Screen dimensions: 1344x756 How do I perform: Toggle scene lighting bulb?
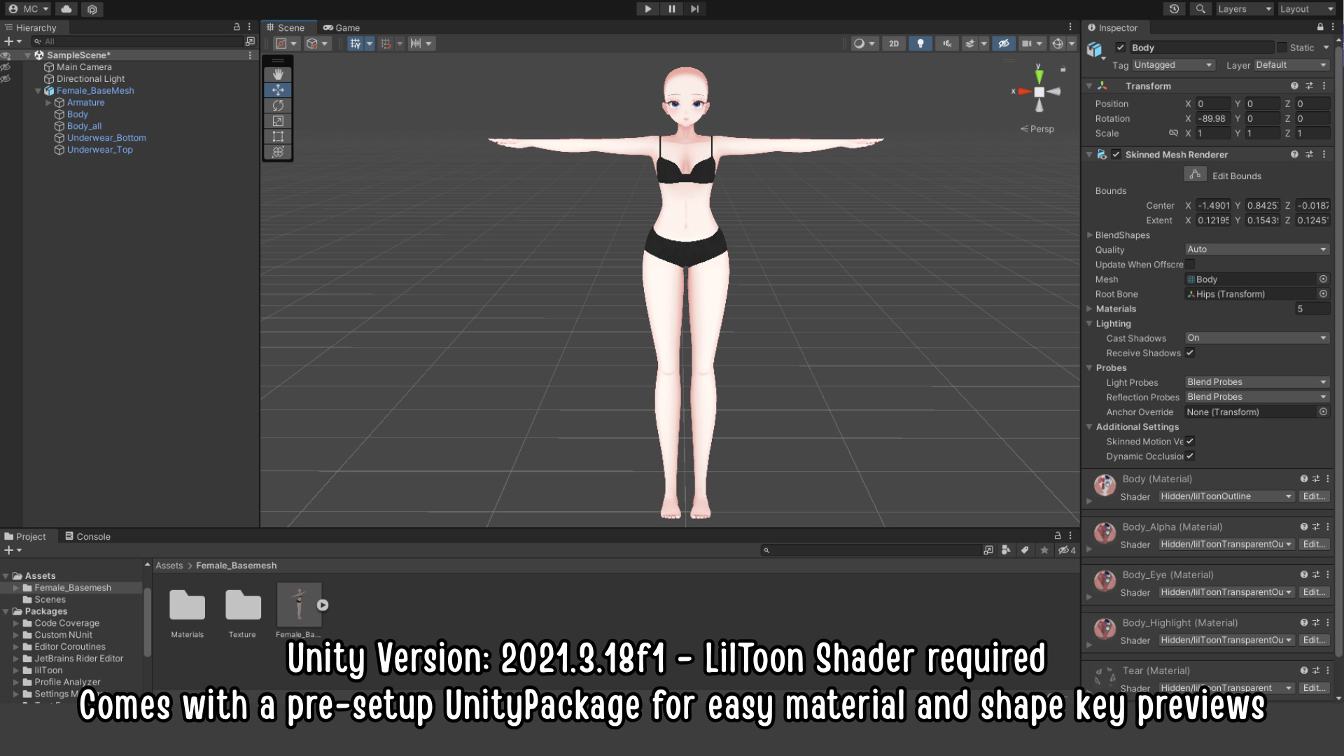point(920,43)
